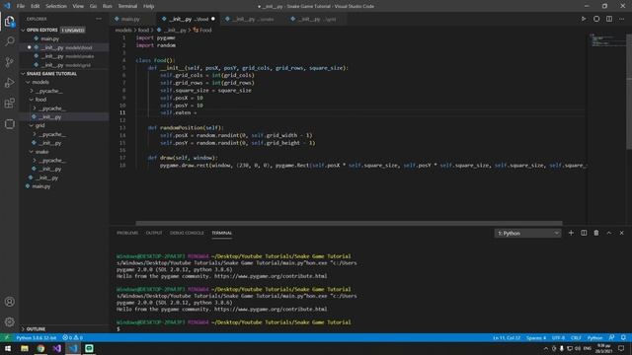Image resolution: width=632 pixels, height=355 pixels.
Task: Open the Extensions view
Action: point(9,103)
